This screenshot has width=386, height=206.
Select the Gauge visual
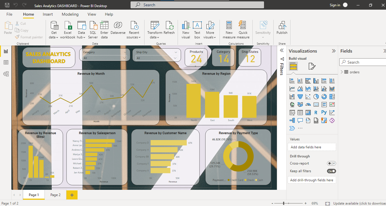[308, 104]
